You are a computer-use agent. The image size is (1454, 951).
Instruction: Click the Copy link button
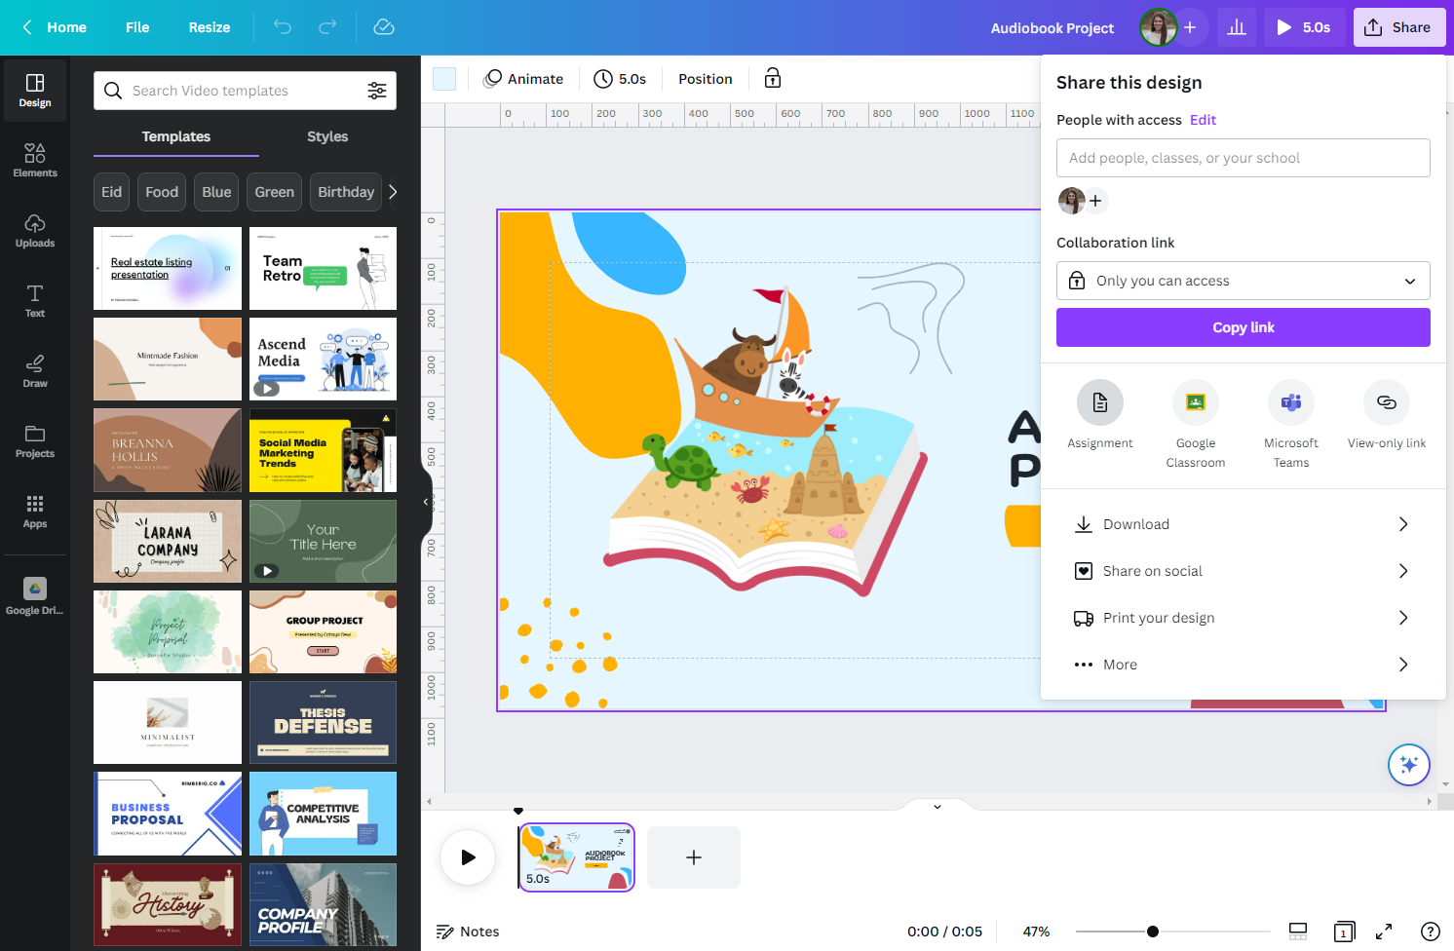[x=1244, y=327]
